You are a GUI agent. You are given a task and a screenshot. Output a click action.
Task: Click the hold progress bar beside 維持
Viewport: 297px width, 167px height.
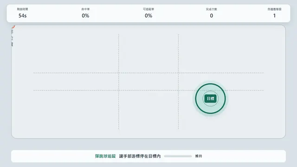(x=178, y=156)
